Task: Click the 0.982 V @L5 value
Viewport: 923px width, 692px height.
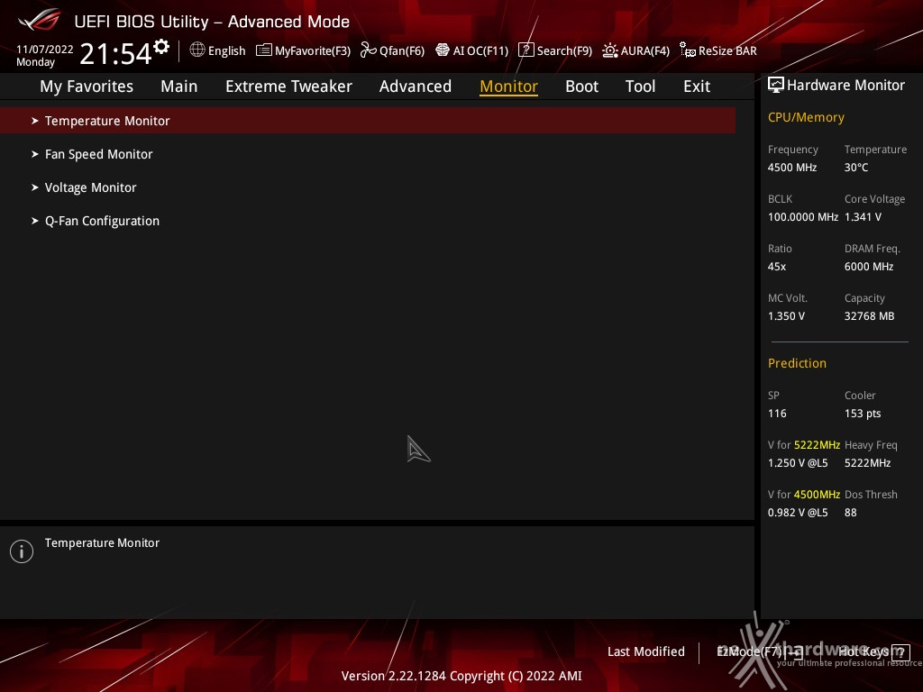Action: [798, 513]
